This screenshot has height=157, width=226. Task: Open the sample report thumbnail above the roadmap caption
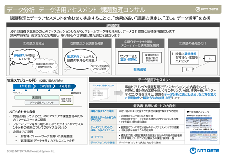(x=199, y=123)
